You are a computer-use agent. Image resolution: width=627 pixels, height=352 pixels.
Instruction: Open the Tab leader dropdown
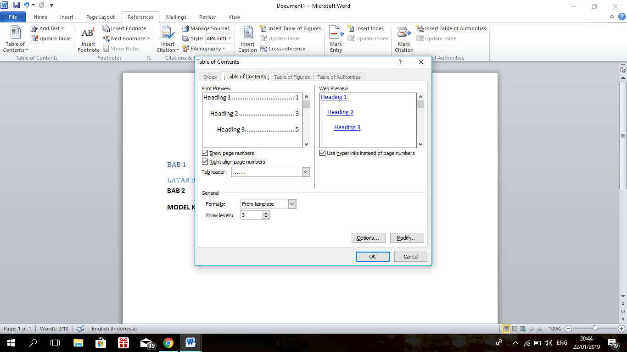(x=306, y=172)
